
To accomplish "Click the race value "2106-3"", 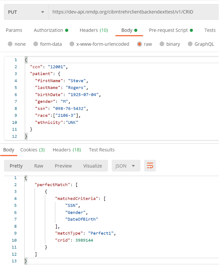I will [66, 115].
